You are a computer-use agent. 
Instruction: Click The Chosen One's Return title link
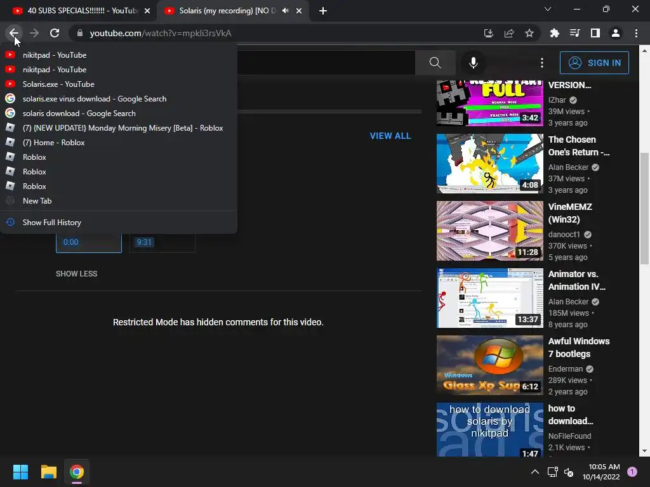579,146
